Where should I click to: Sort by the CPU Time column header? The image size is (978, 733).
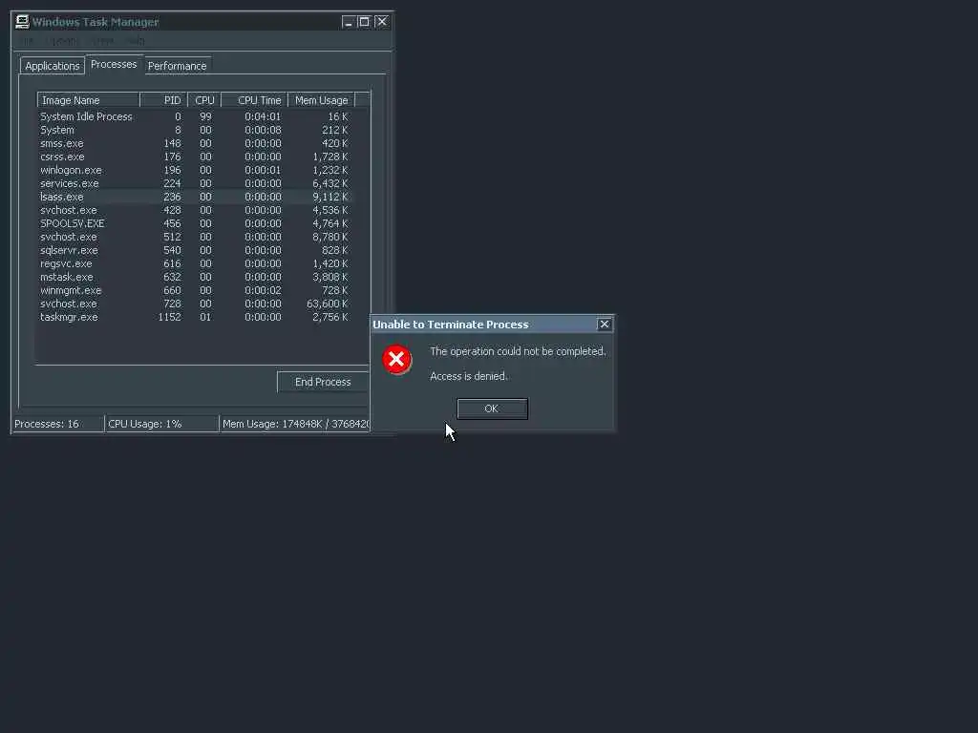tap(254, 100)
